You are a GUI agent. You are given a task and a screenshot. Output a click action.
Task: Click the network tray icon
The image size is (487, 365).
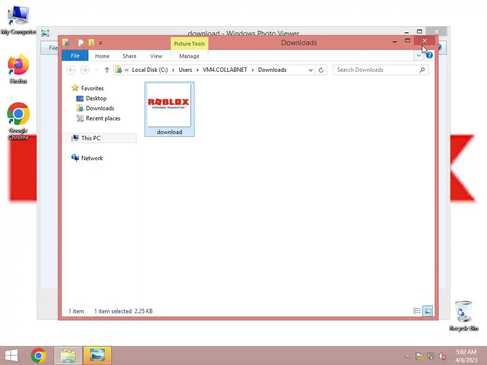pyautogui.click(x=430, y=356)
